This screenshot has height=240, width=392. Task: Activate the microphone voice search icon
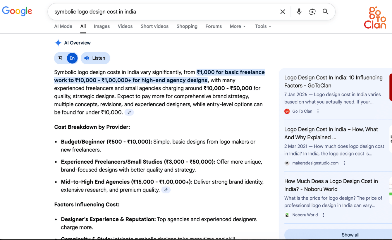pos(299,11)
